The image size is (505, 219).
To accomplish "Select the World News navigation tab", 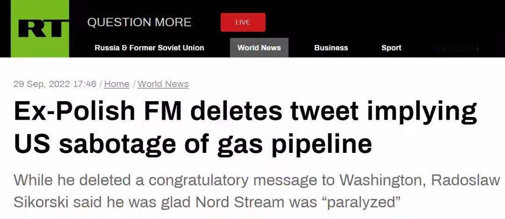I will pyautogui.click(x=259, y=48).
